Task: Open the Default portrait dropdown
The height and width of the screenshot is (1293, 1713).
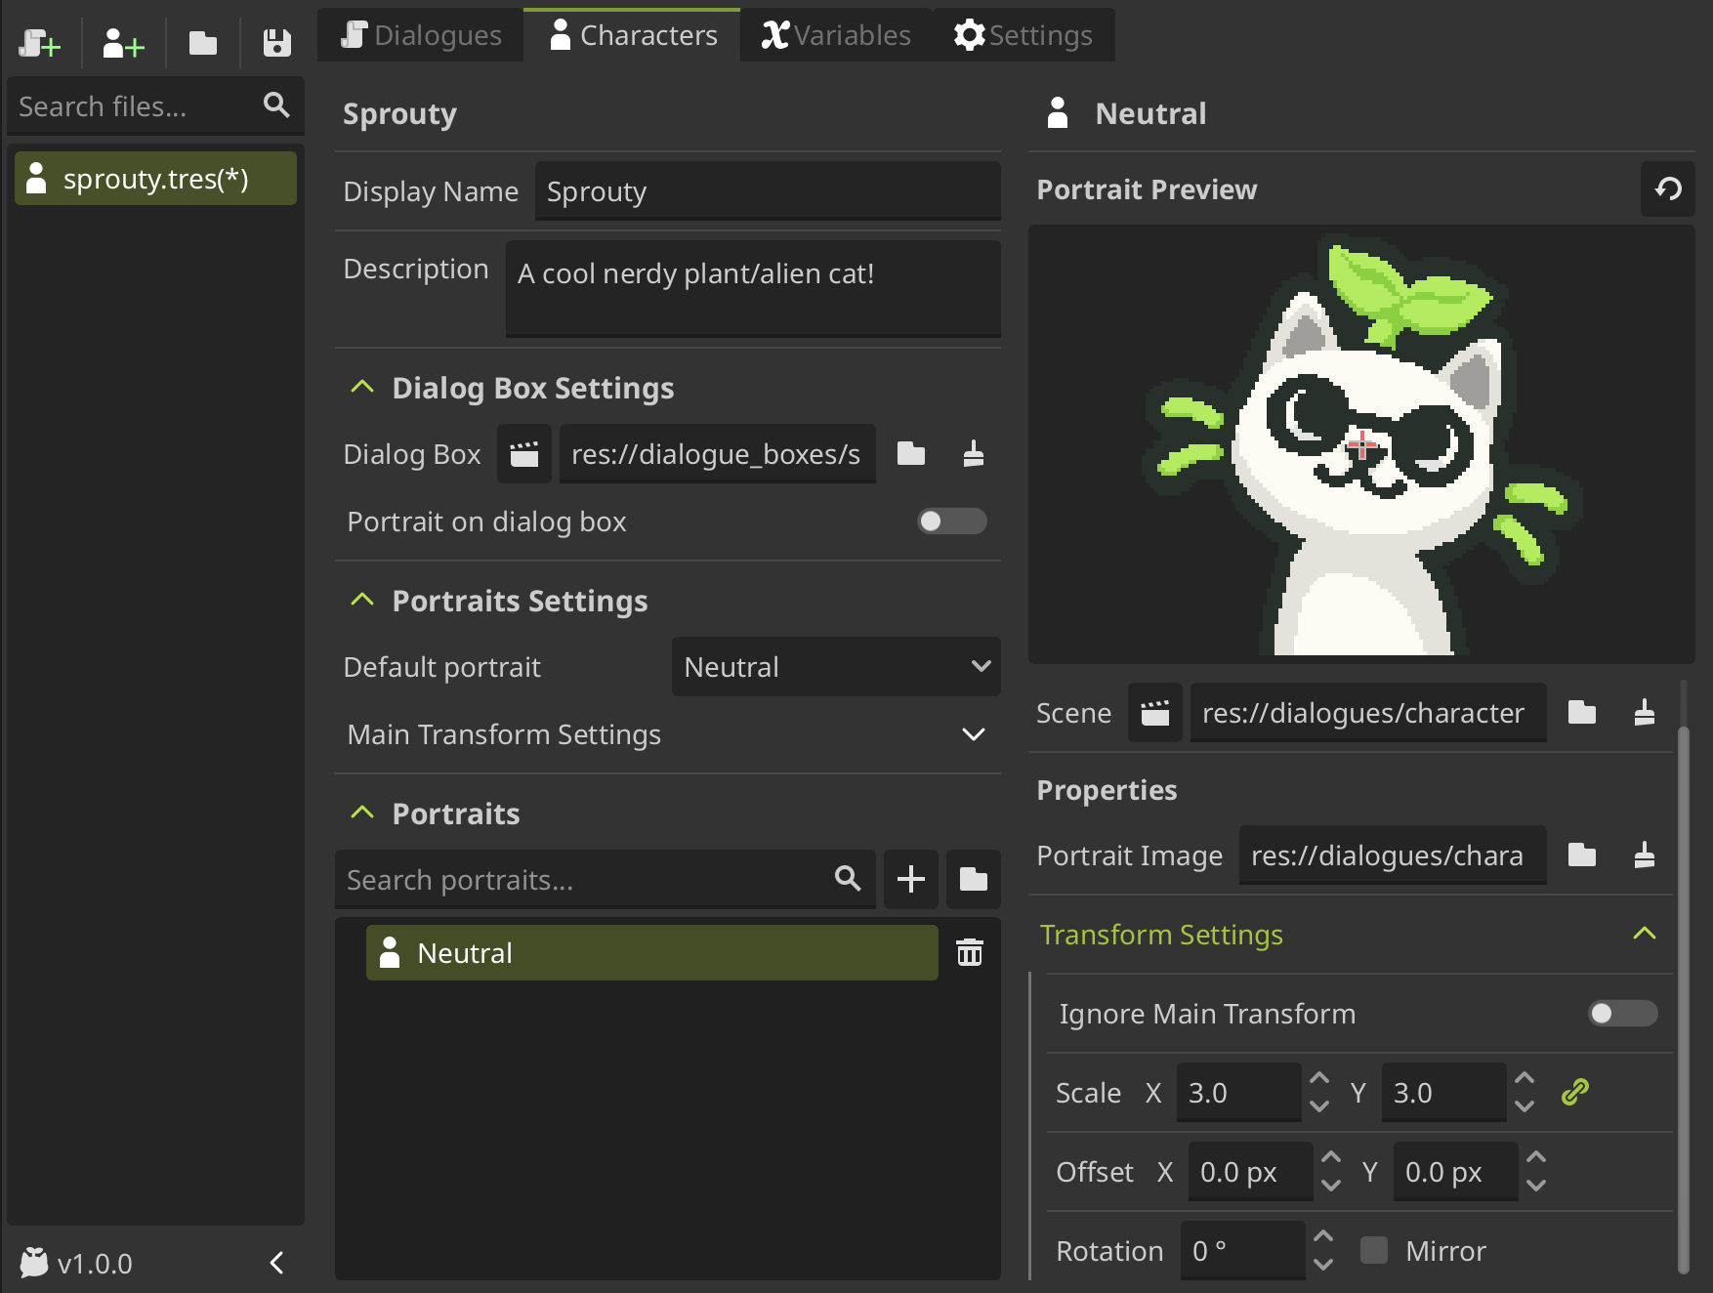Action: click(835, 667)
